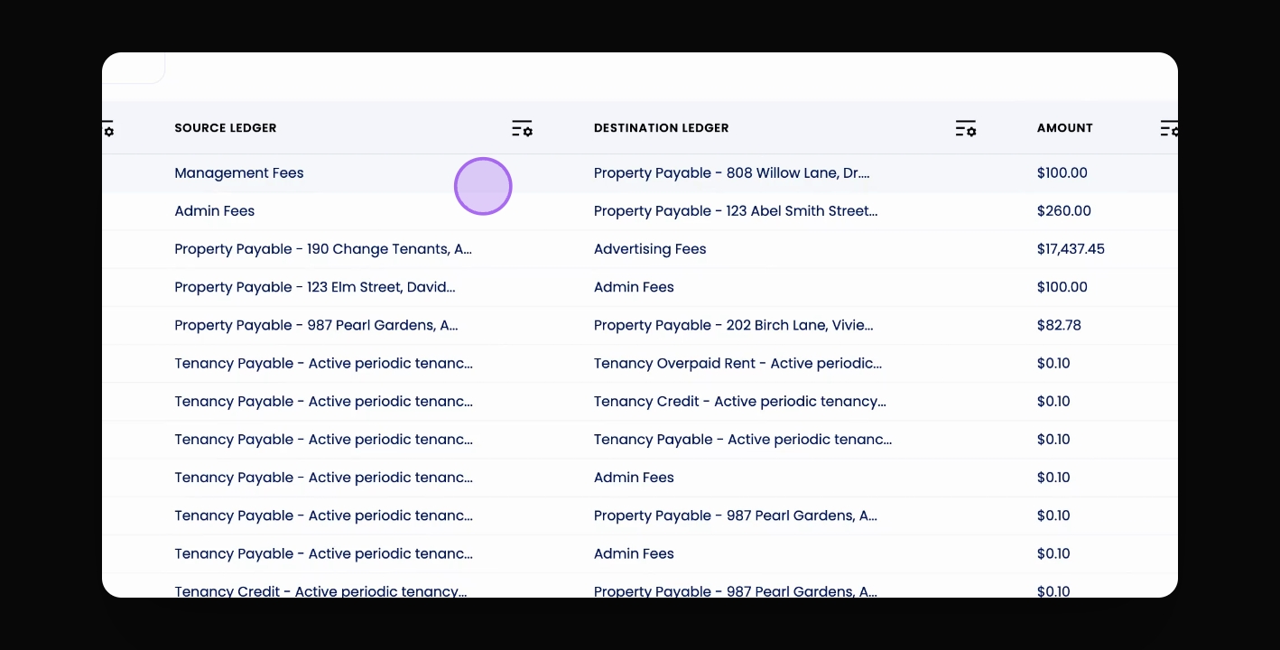Open destination 987 Pearl Gardens beside Tenancy Payable source
Viewport: 1280px width, 650px height.
pyautogui.click(x=736, y=516)
